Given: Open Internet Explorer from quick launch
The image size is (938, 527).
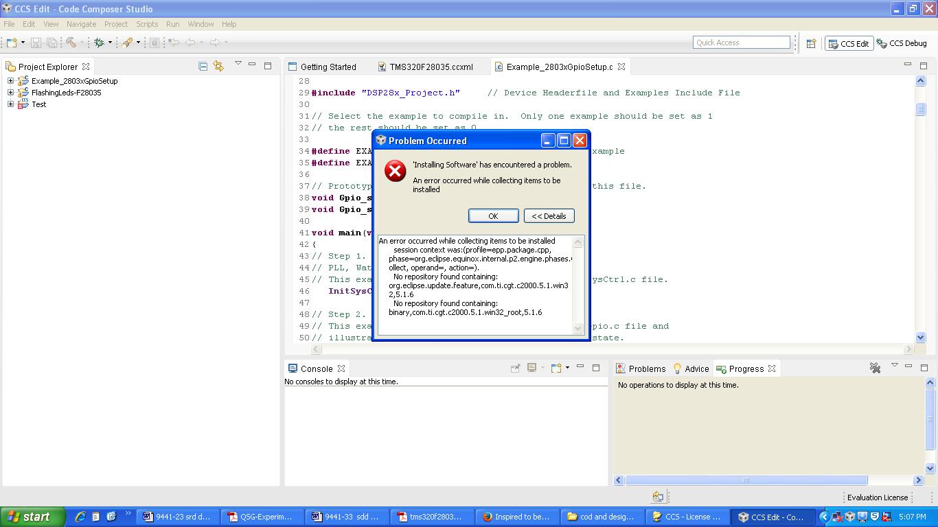Looking at the screenshot, I should [80, 517].
